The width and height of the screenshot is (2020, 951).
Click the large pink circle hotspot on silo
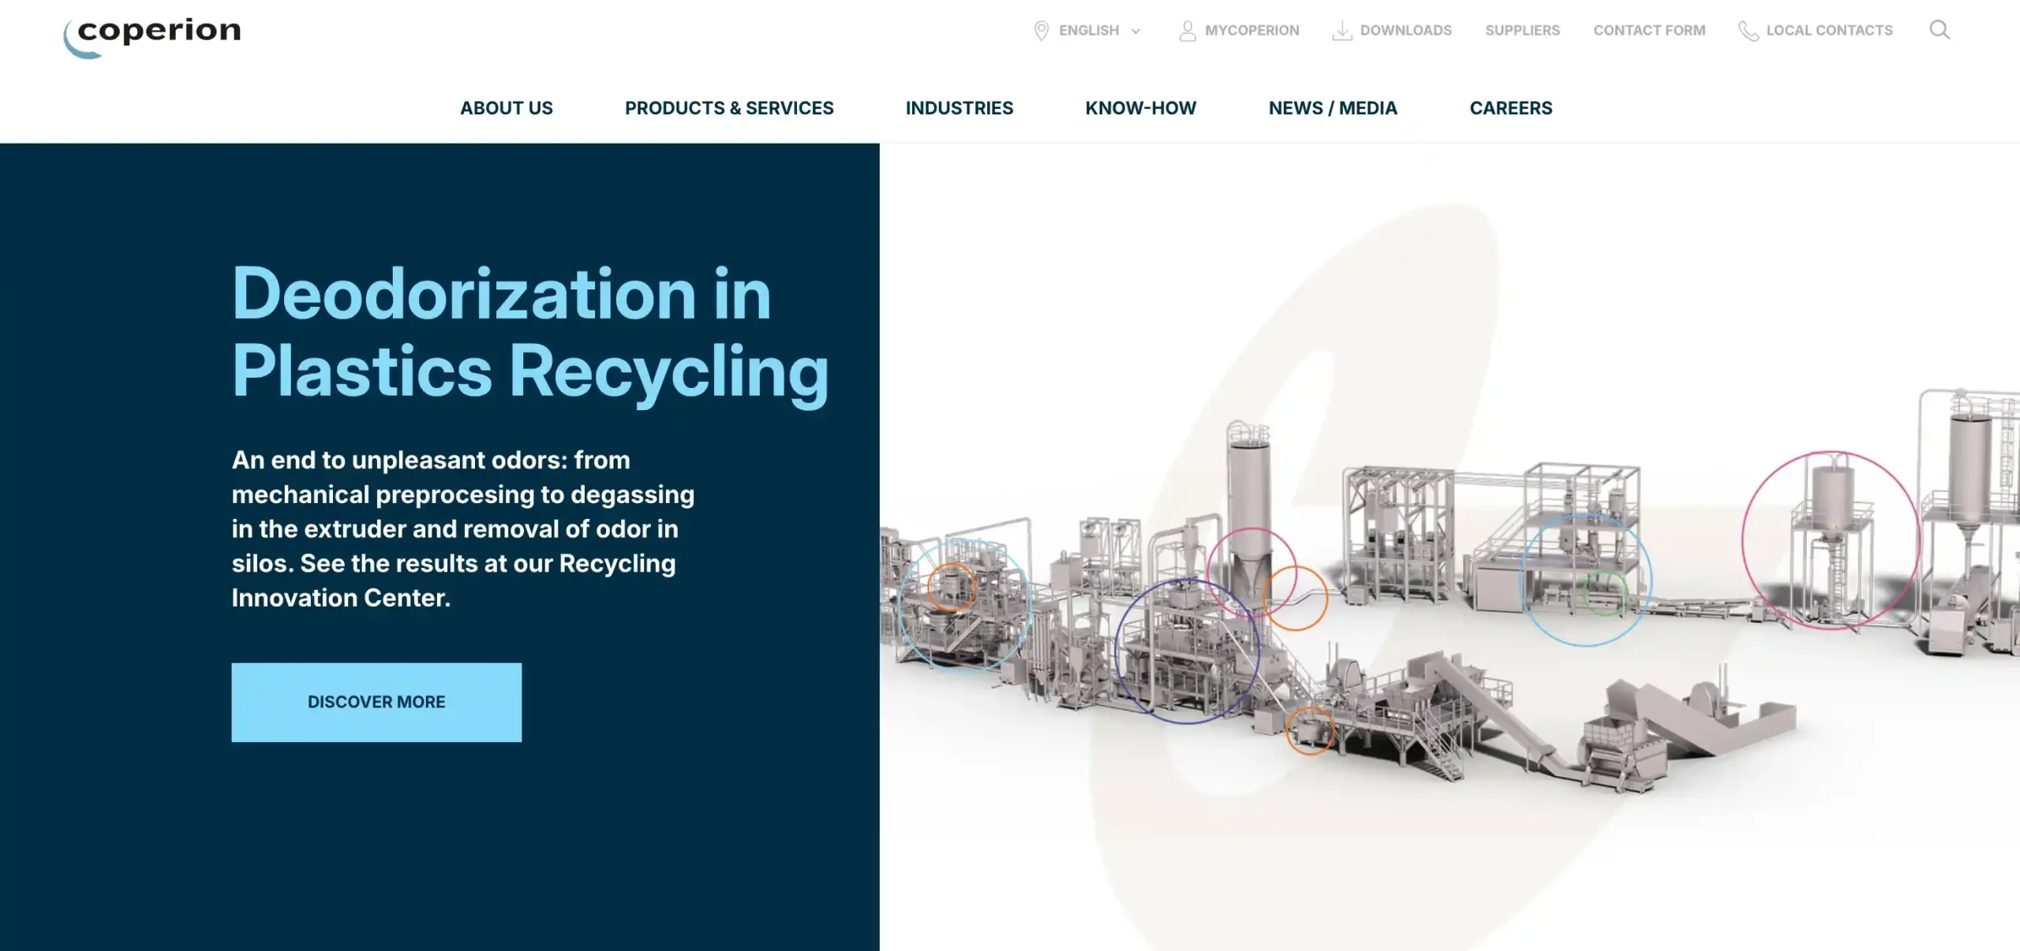click(x=1831, y=540)
